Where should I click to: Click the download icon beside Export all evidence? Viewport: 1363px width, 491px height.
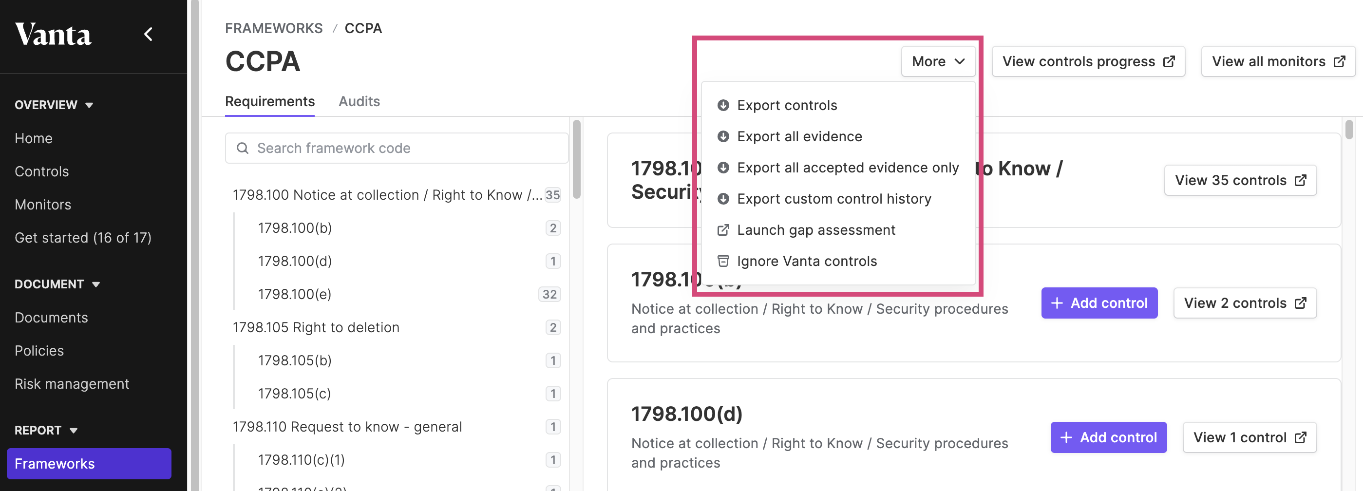pyautogui.click(x=723, y=136)
